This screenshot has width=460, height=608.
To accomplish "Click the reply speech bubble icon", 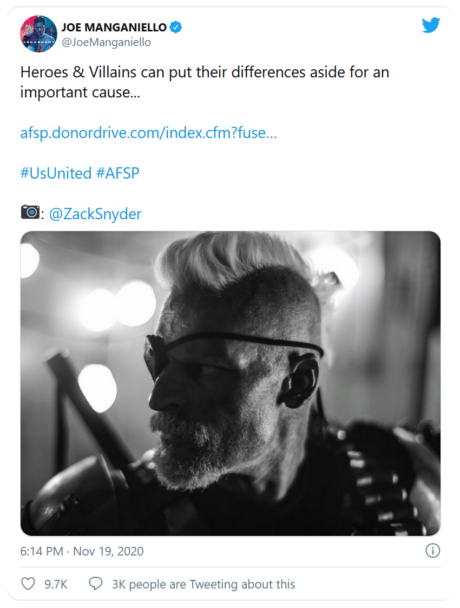I will click(x=96, y=584).
